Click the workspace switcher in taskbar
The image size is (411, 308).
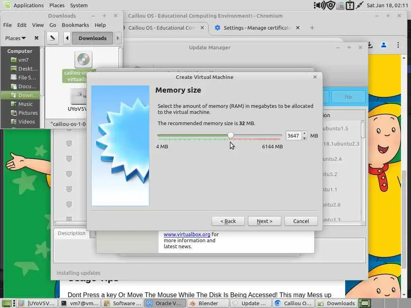pos(365,303)
